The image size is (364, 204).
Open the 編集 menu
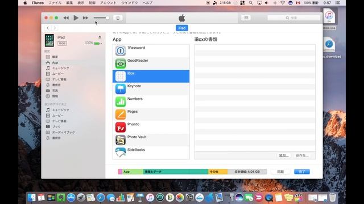tap(69, 3)
